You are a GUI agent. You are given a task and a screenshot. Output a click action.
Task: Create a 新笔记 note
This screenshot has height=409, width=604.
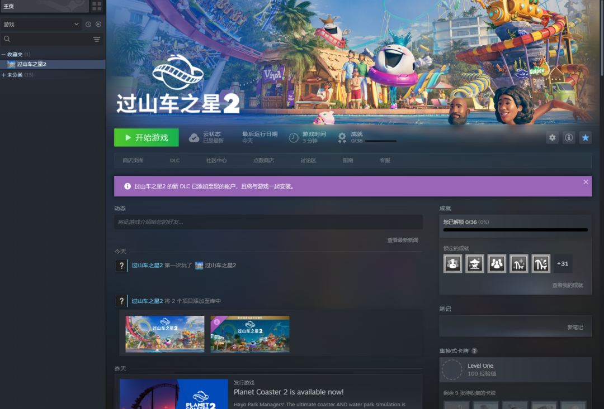(575, 328)
